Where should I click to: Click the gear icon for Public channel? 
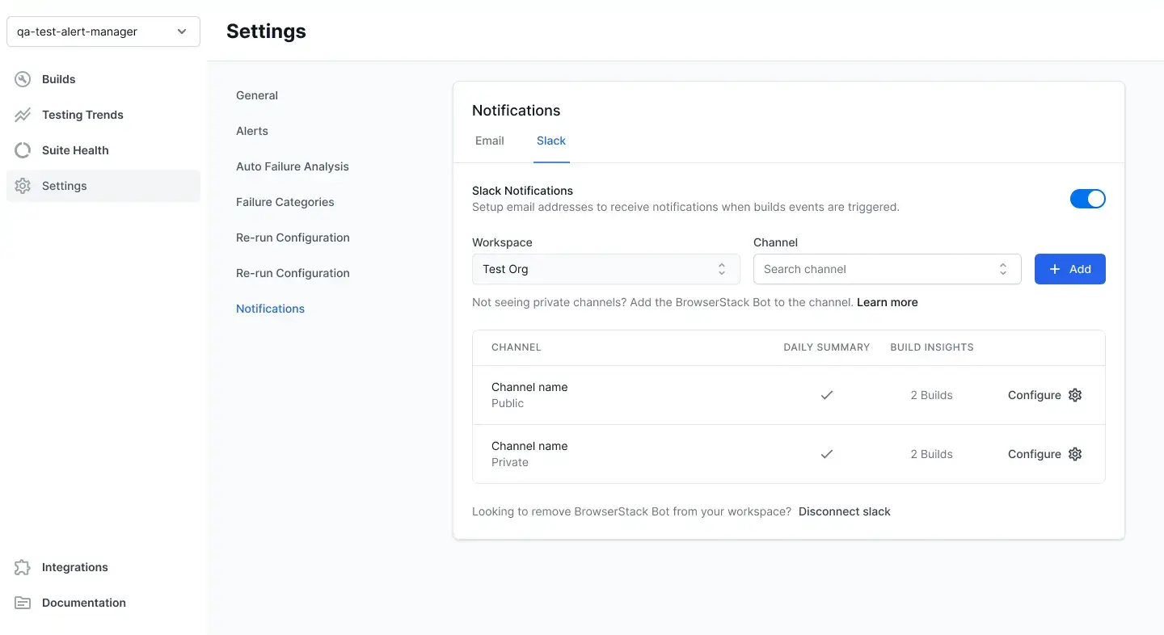click(x=1075, y=395)
